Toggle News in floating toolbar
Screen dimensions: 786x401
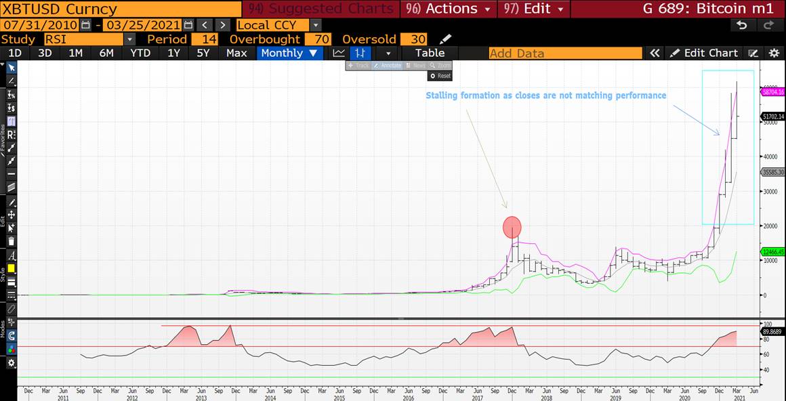click(415, 66)
